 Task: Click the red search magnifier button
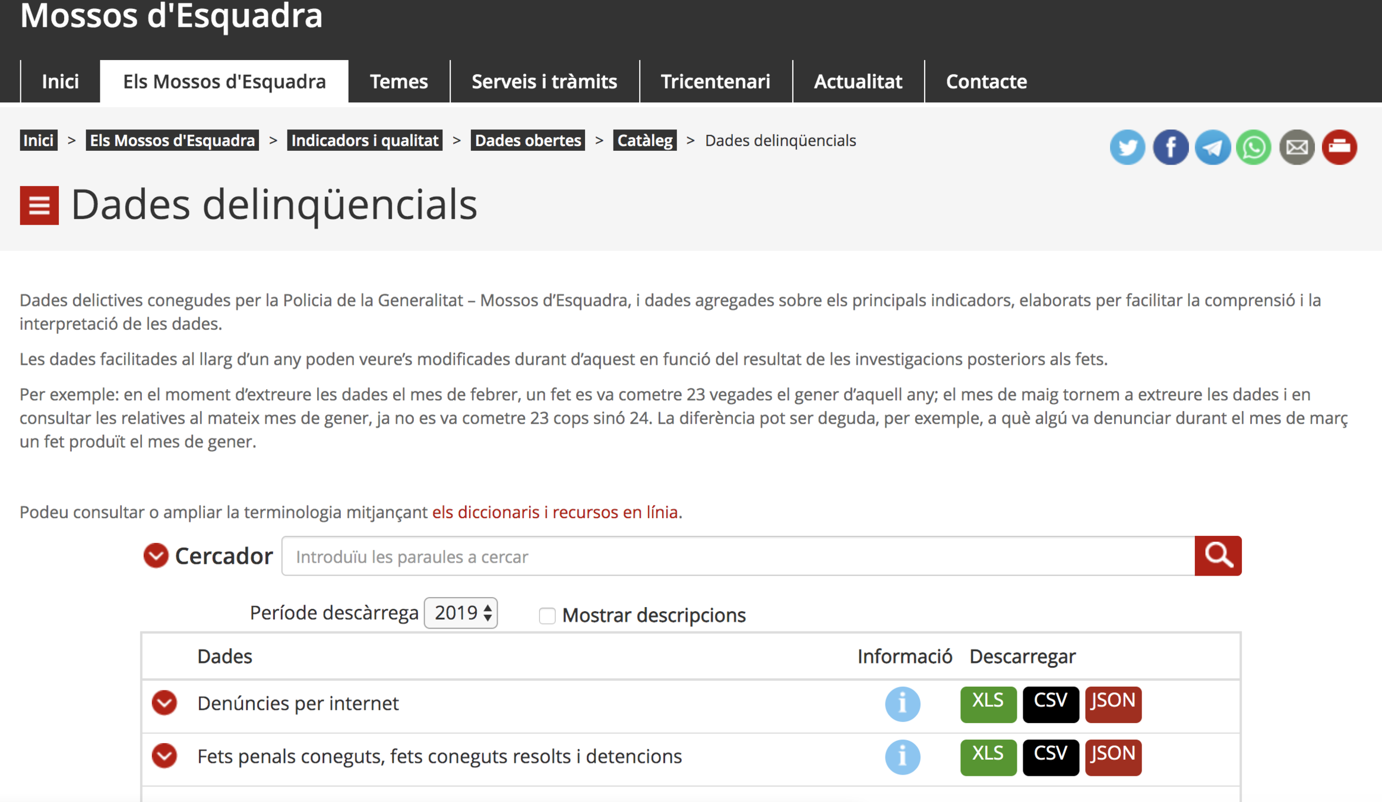(x=1217, y=555)
